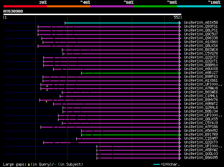Screen dimensions: 224x167
Task: Click the UniRef100_C1EAM7 label
Action: [201, 139]
